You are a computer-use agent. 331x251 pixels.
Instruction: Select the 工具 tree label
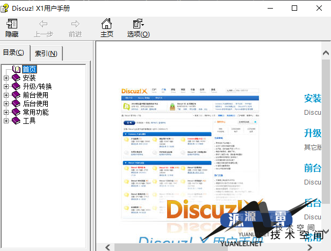(29, 121)
